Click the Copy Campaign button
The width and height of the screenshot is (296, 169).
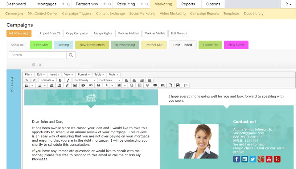click(x=77, y=33)
